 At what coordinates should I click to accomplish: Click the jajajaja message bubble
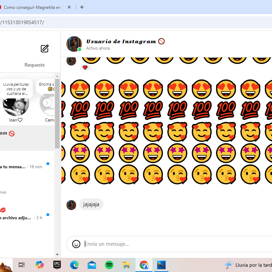click(91, 204)
